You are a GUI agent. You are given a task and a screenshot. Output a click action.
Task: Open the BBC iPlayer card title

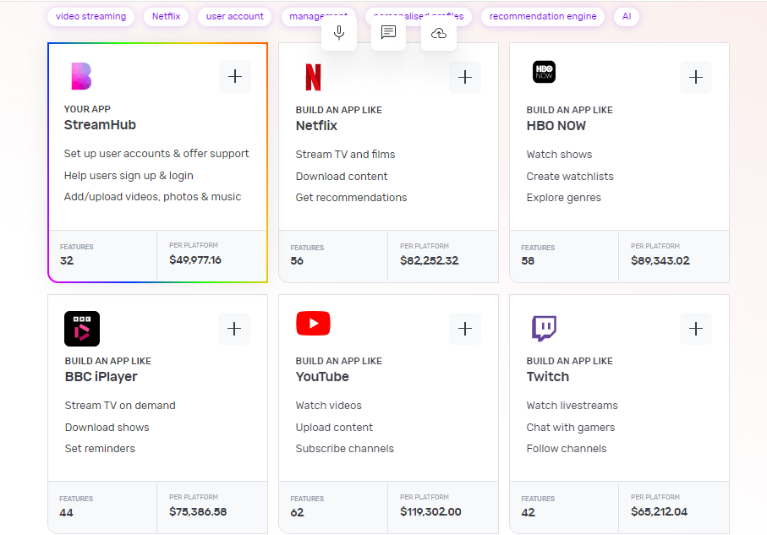coord(101,377)
